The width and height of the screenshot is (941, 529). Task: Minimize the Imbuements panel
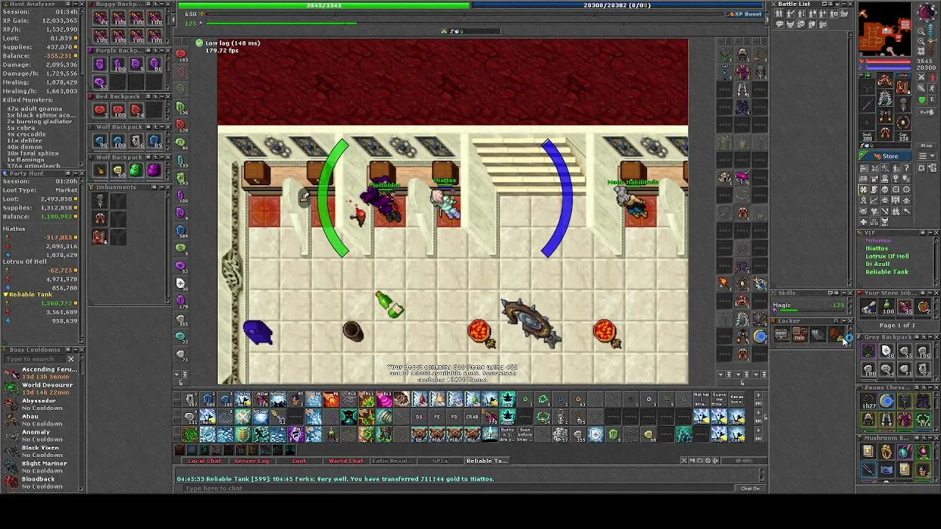(162, 187)
